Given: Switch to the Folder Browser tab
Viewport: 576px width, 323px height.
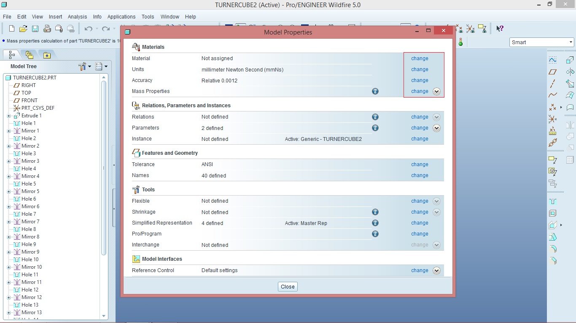Looking at the screenshot, I should (29, 55).
